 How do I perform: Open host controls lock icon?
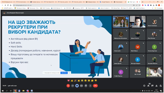[160, 86]
